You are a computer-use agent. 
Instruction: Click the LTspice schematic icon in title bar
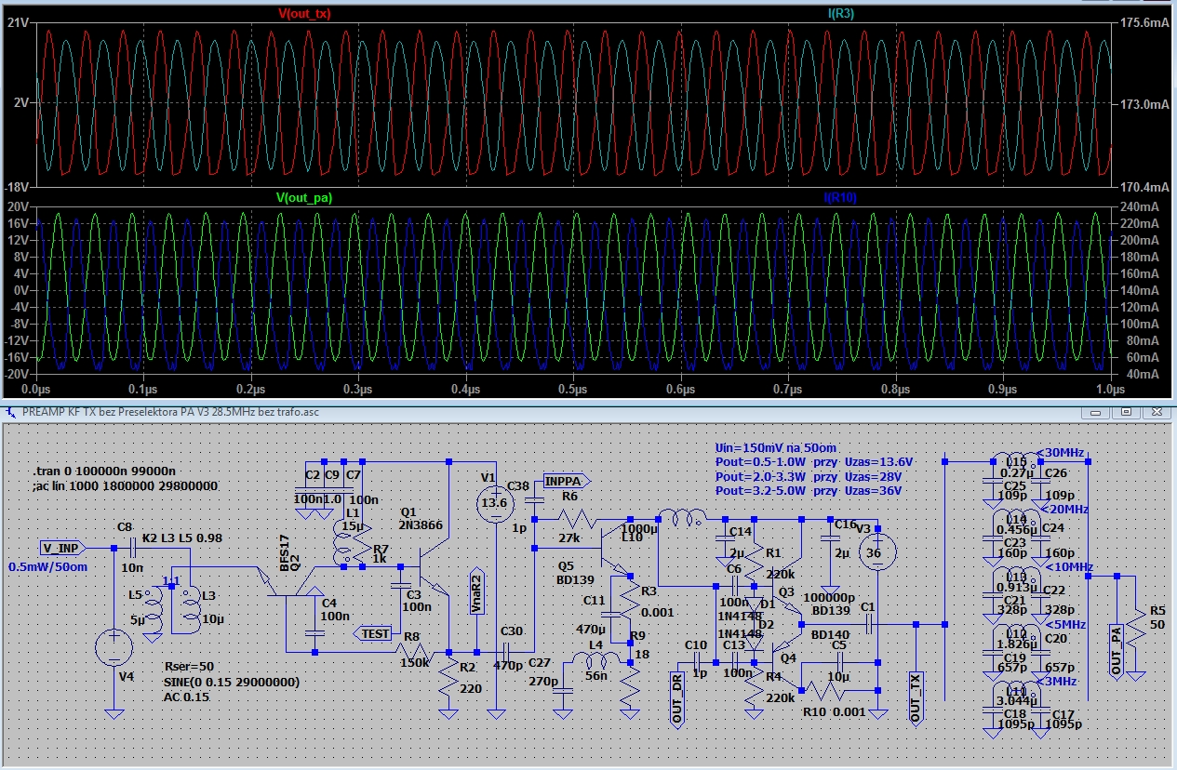[11, 411]
